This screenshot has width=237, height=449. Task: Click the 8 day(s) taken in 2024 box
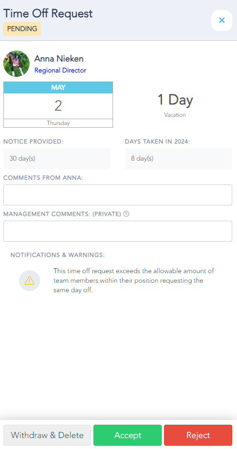point(178,159)
